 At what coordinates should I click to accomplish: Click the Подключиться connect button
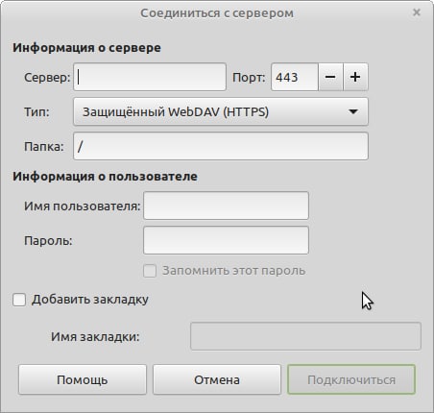point(351,379)
